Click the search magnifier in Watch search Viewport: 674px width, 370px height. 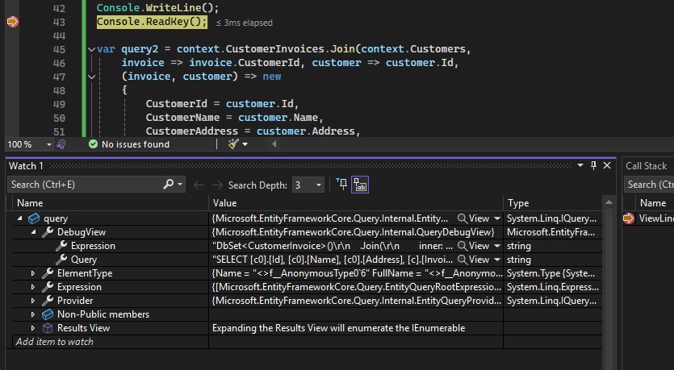pos(170,185)
